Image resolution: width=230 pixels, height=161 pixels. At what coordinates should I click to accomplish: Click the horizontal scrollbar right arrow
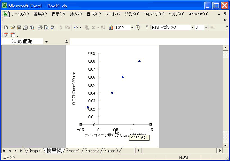[x=220, y=150]
